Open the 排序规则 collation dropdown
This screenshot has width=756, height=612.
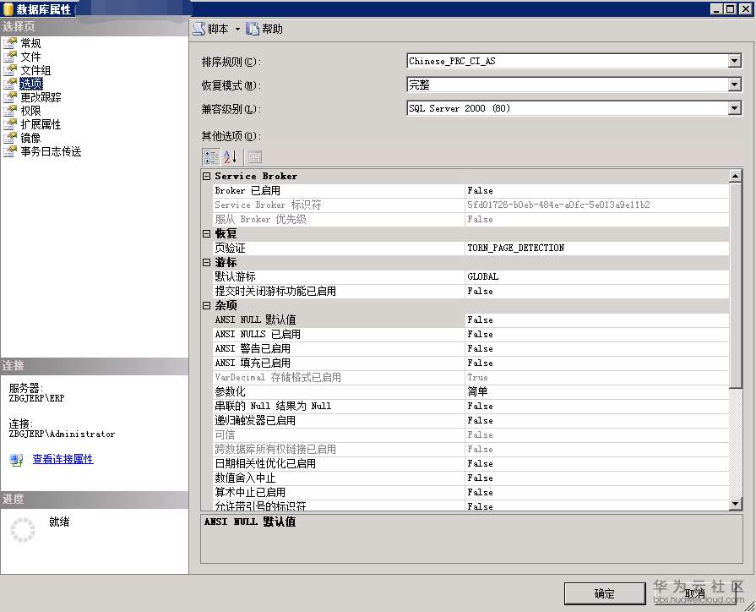coord(734,61)
